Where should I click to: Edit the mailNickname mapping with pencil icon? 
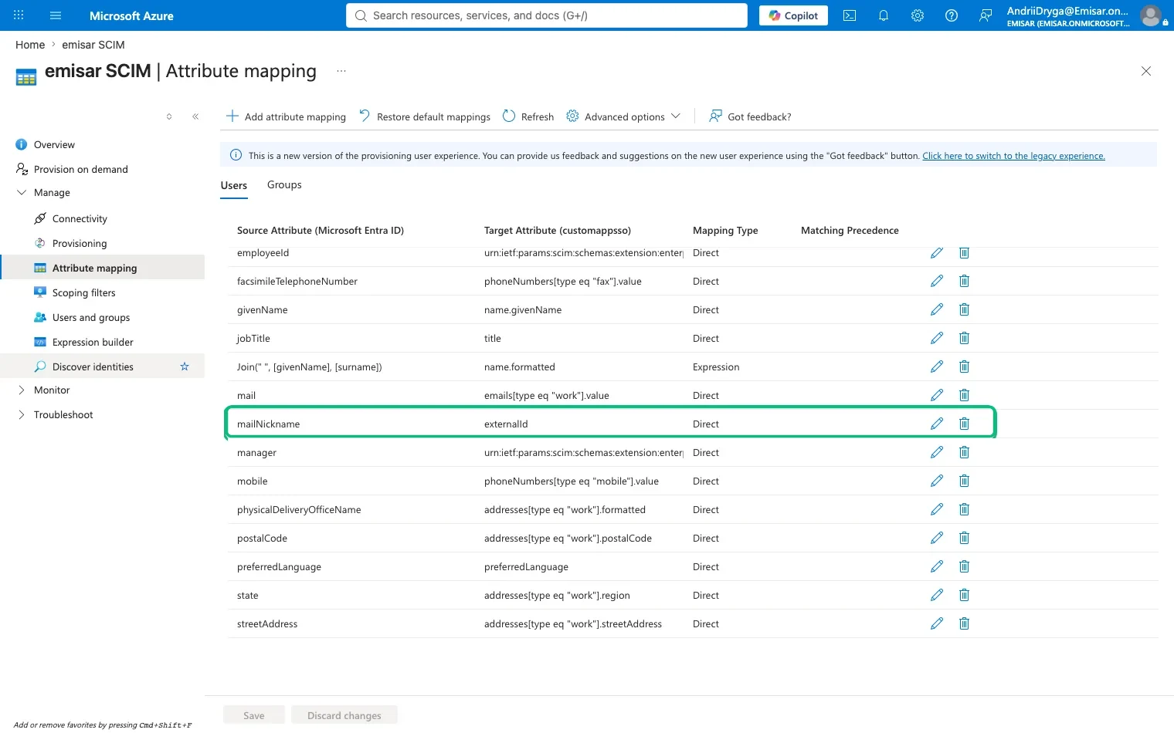point(937,424)
